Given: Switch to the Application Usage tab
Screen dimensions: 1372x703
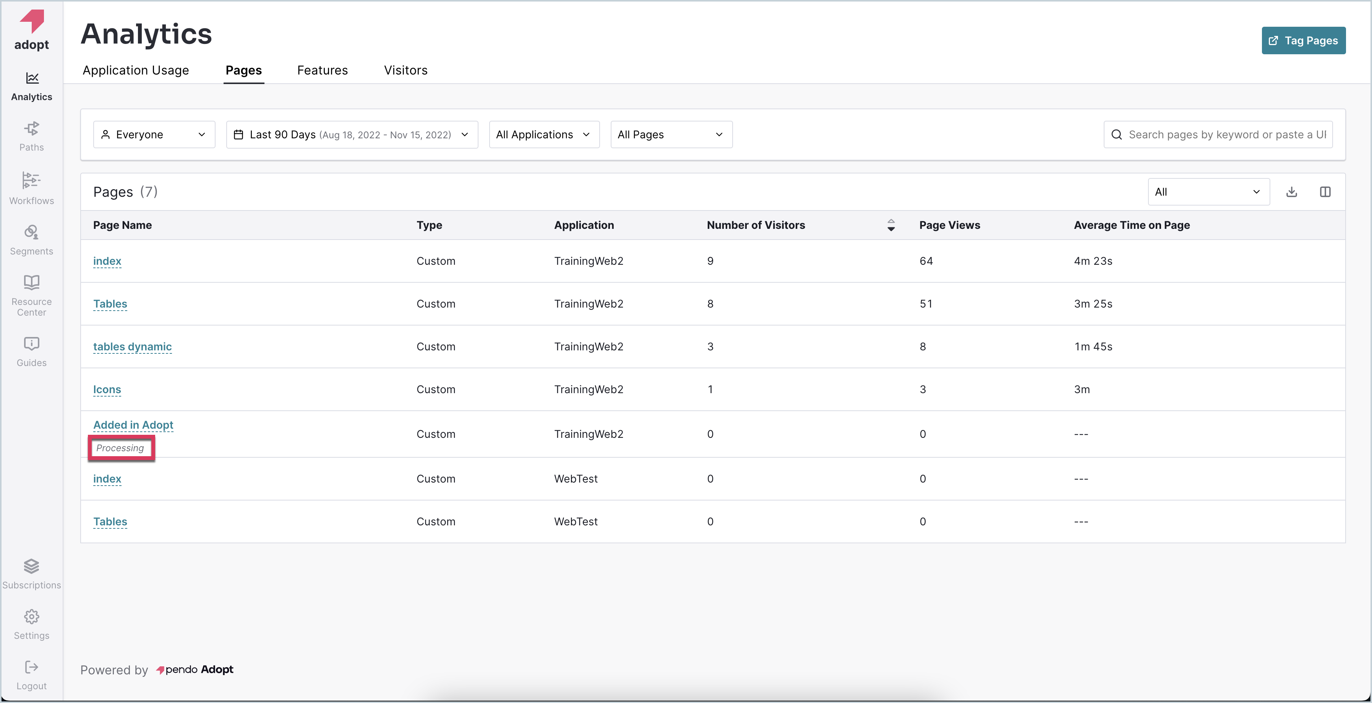Looking at the screenshot, I should tap(136, 70).
